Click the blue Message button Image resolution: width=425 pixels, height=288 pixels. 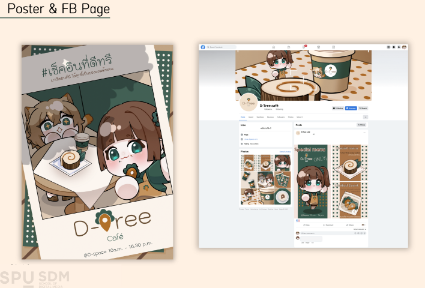(x=351, y=109)
